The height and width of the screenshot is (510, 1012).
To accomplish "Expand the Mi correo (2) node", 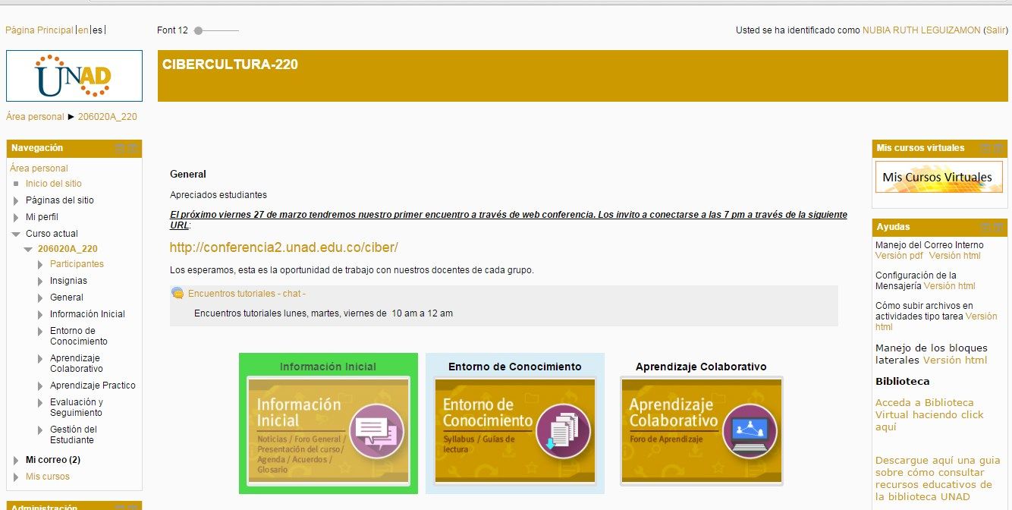I will tap(16, 460).
